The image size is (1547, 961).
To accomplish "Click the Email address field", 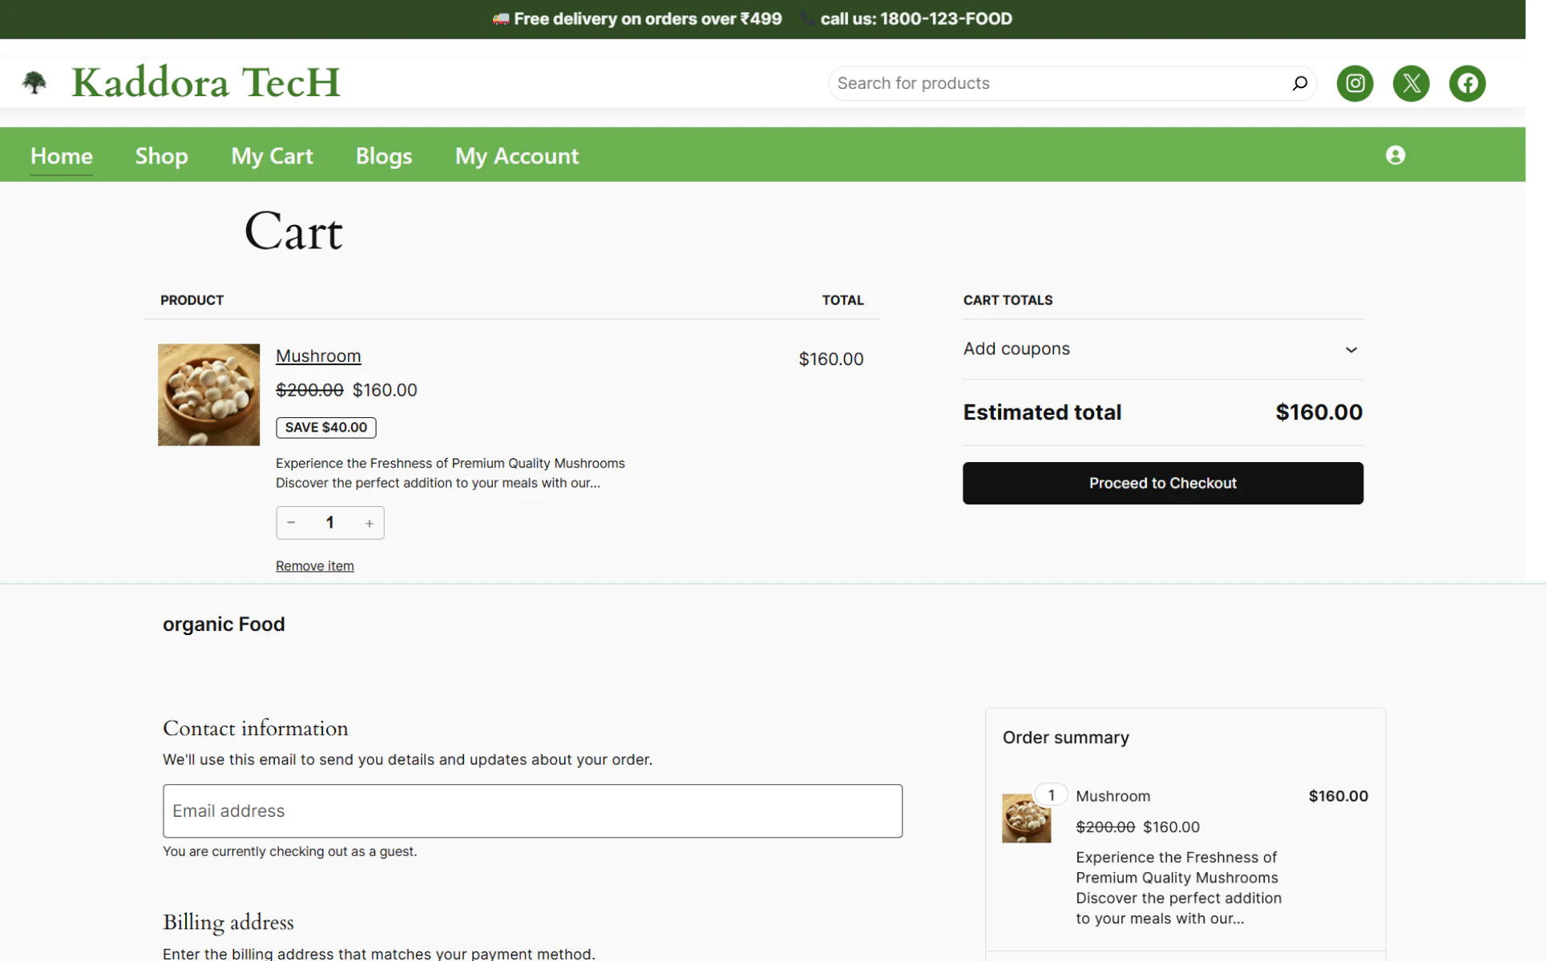I will point(532,810).
